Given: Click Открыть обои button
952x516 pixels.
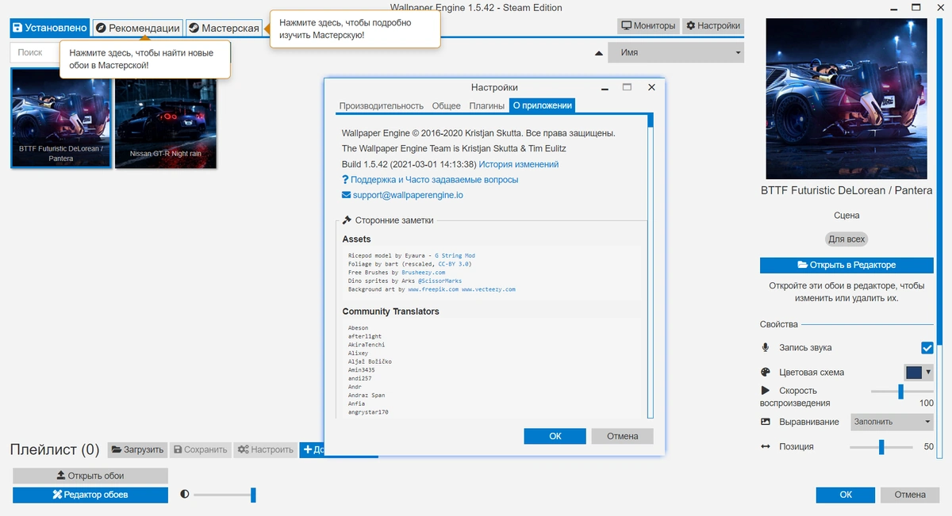Looking at the screenshot, I should 90,476.
